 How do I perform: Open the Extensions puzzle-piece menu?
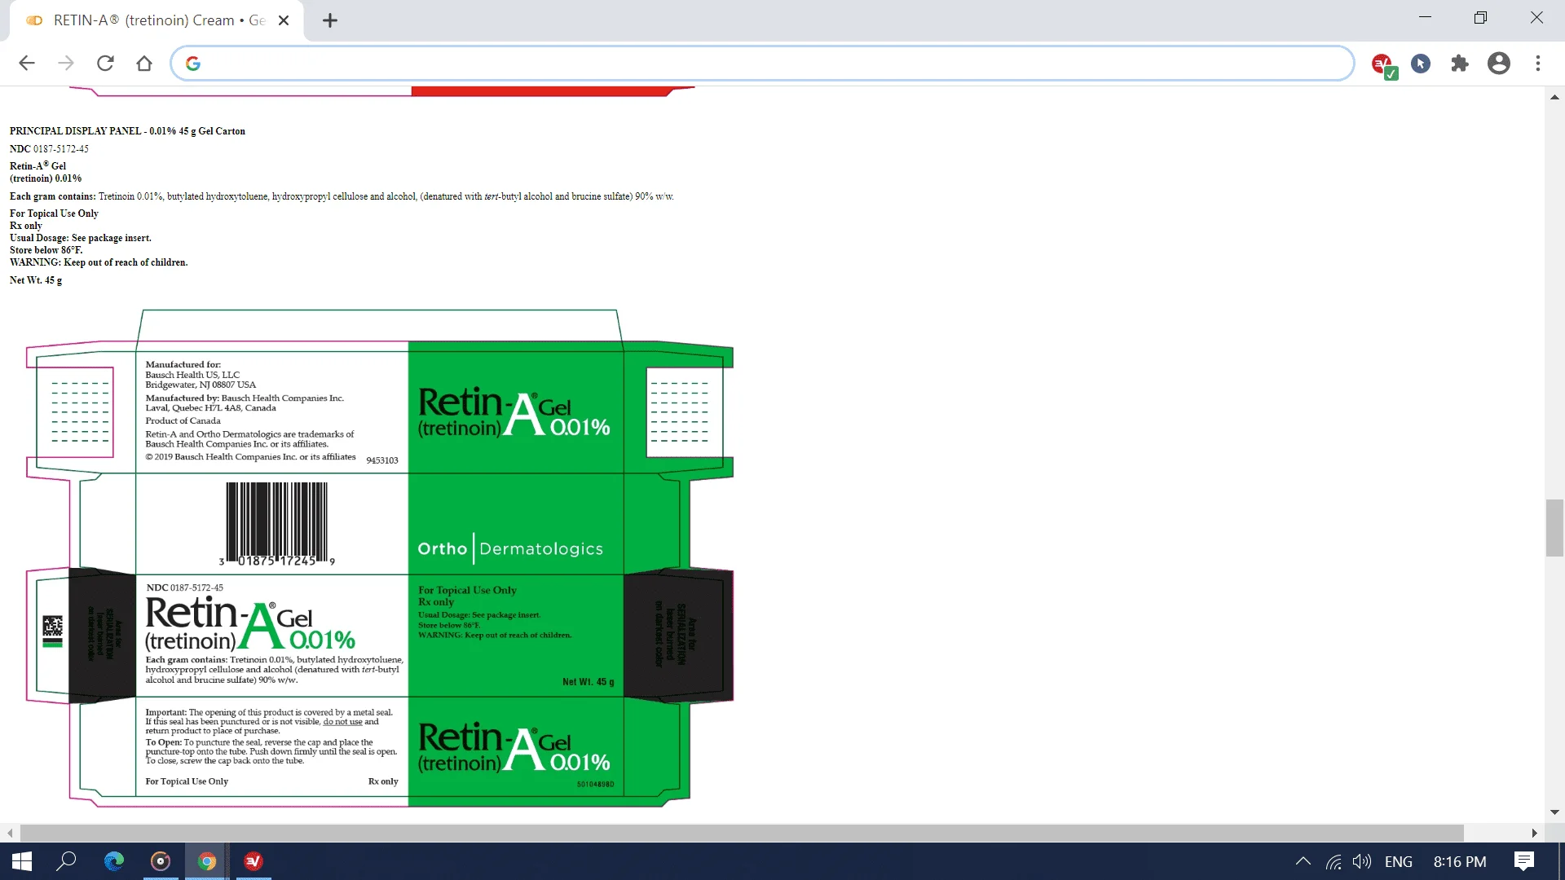click(x=1460, y=64)
